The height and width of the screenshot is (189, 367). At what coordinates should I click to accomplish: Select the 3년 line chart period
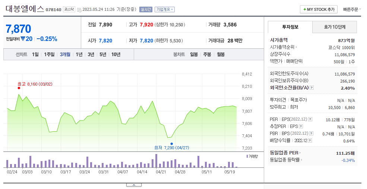91,54
